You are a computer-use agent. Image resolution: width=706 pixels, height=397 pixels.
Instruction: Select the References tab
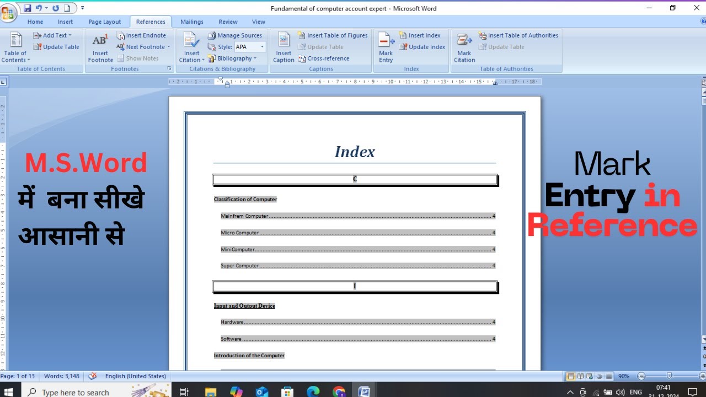pos(151,22)
